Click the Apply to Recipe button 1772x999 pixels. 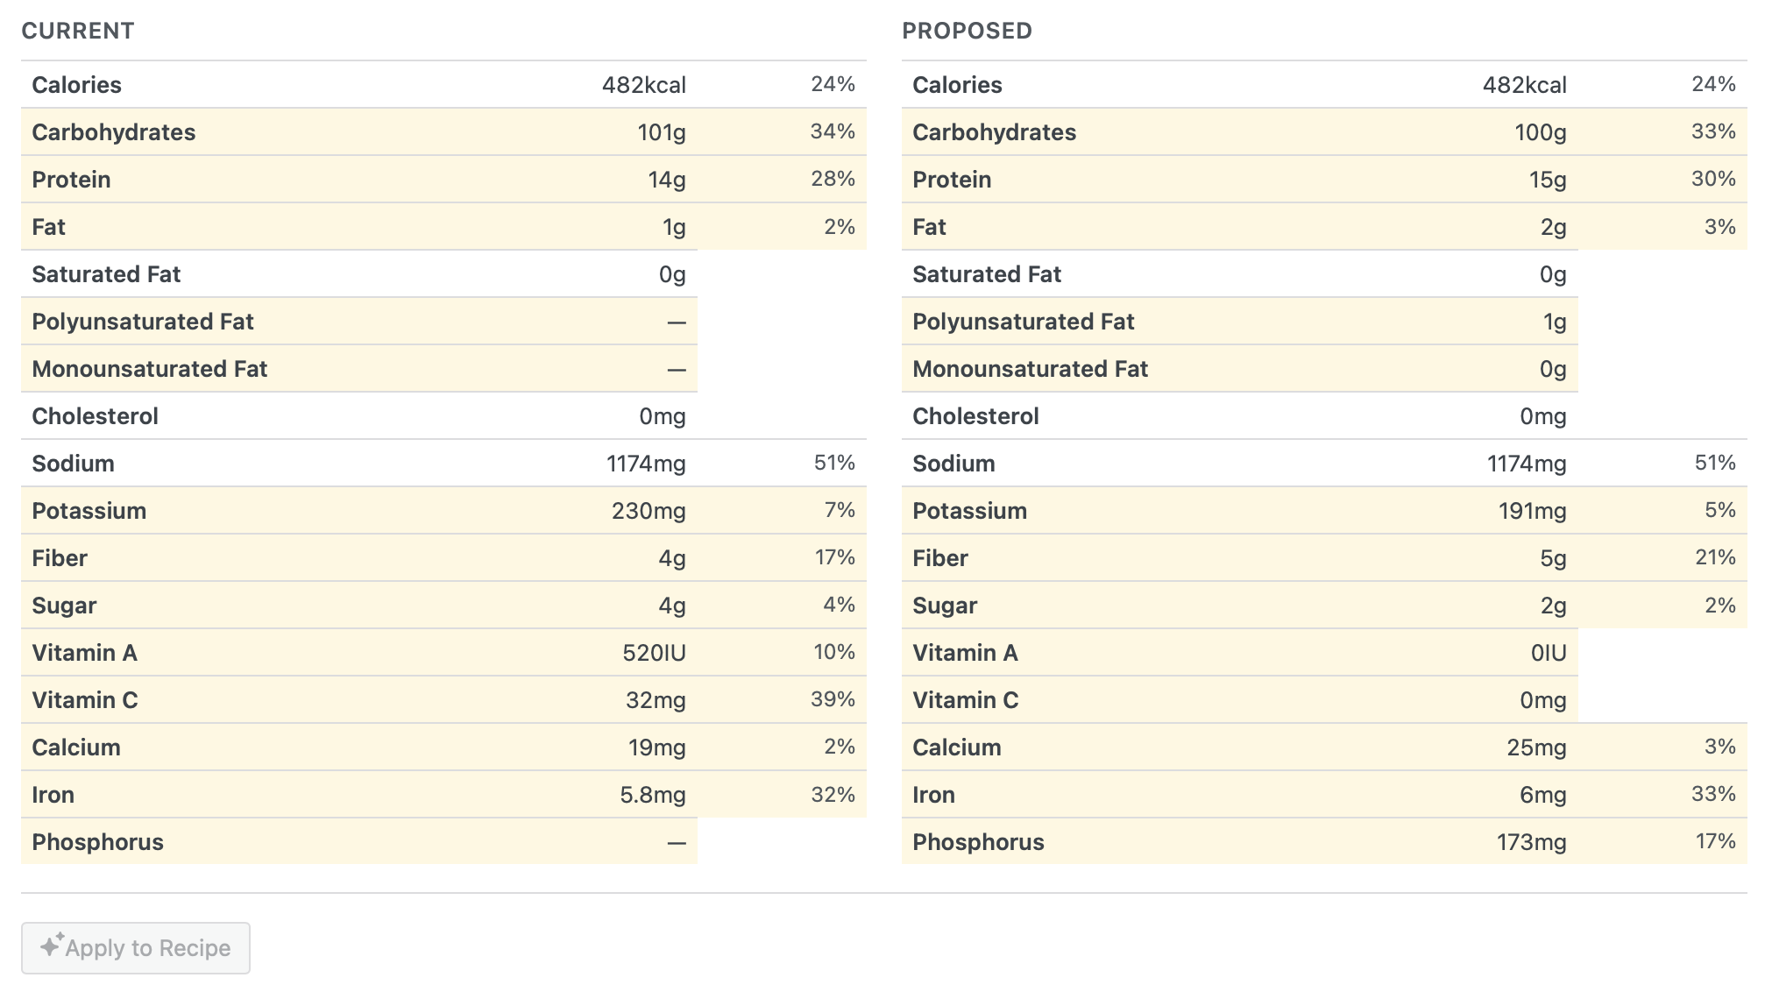point(136,947)
